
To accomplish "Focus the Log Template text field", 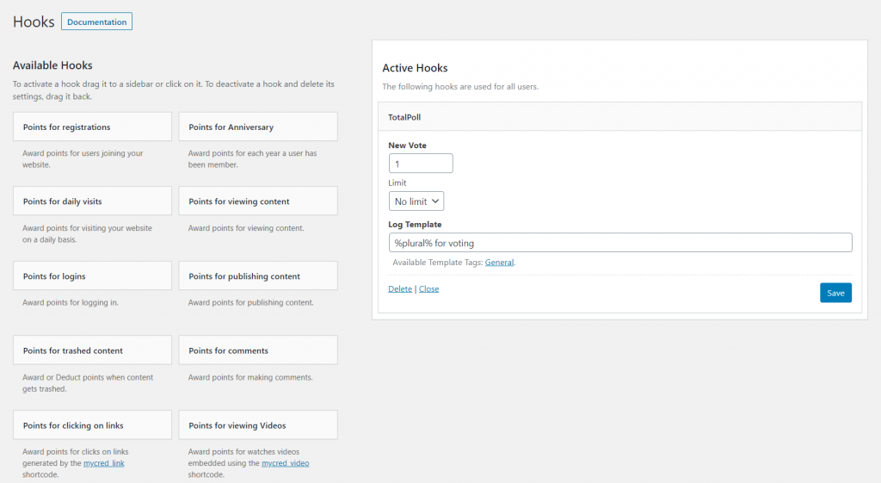I will (620, 243).
